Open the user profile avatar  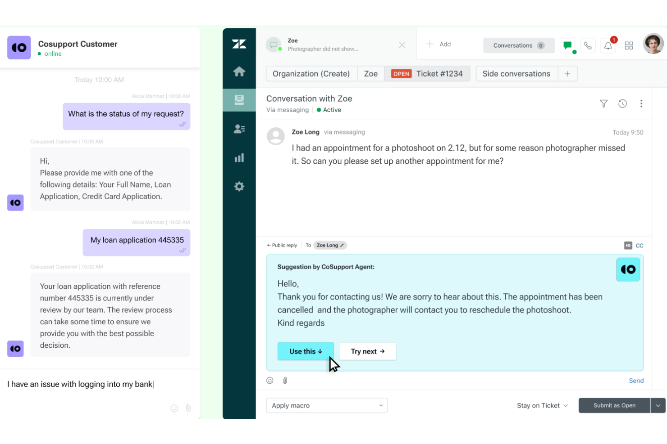pyautogui.click(x=653, y=44)
